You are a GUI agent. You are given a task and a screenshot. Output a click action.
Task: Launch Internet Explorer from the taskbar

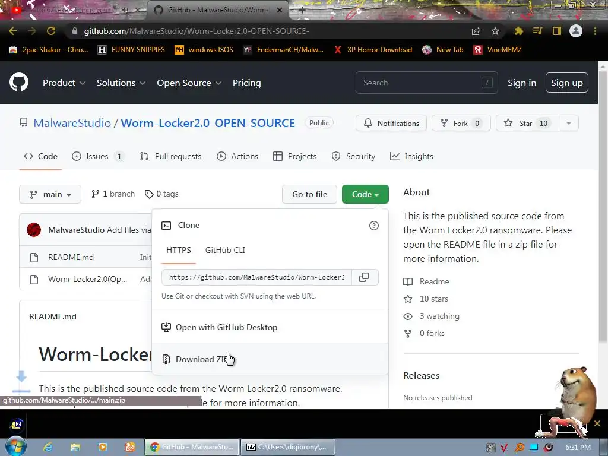pyautogui.click(x=48, y=447)
